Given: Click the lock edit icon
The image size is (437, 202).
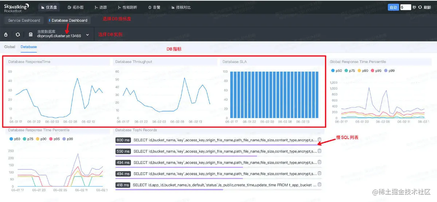Looking at the screenshot, I should pos(6,35).
